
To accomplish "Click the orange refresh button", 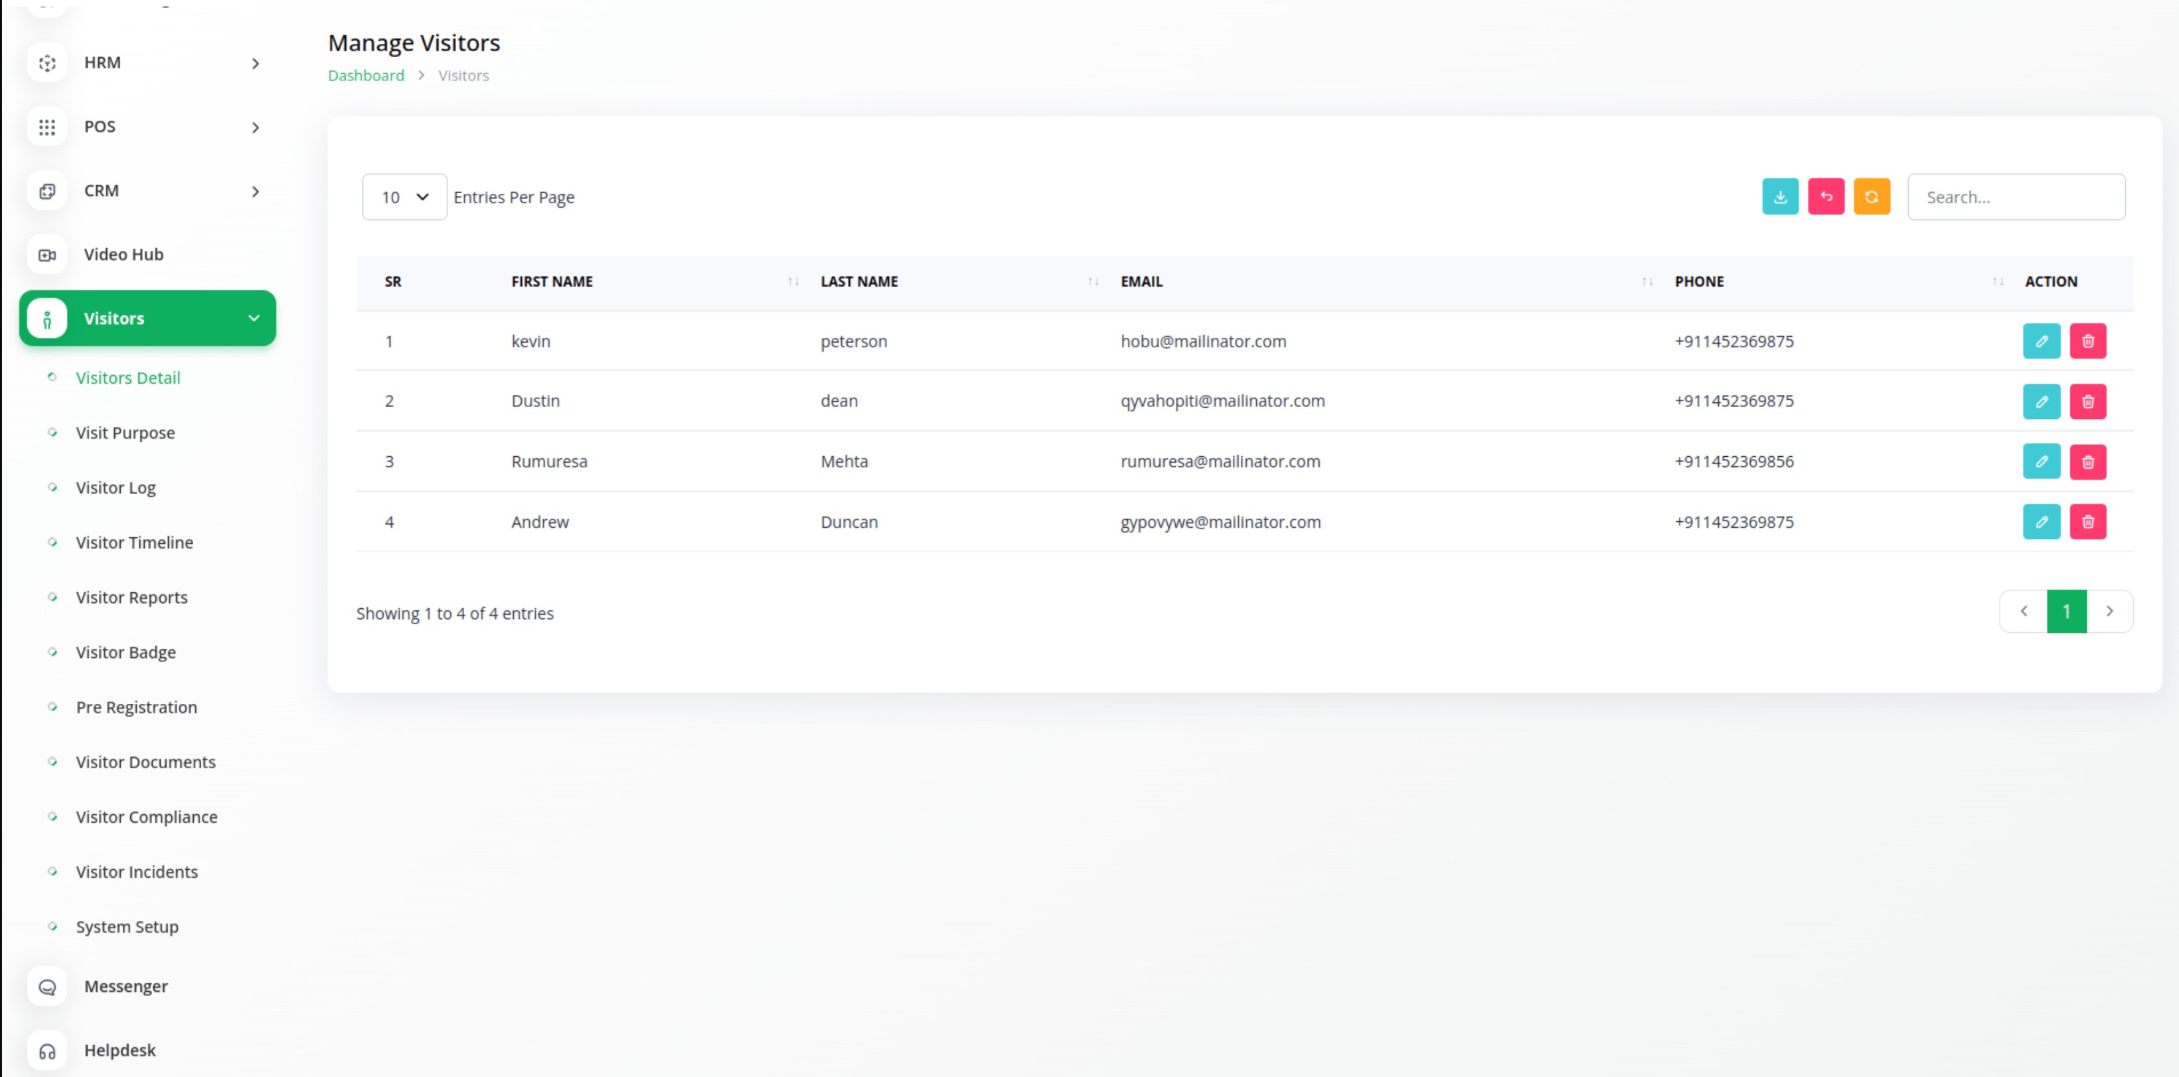I will (1871, 197).
